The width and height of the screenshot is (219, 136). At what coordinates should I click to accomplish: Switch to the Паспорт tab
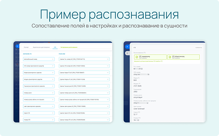click(x=26, y=47)
